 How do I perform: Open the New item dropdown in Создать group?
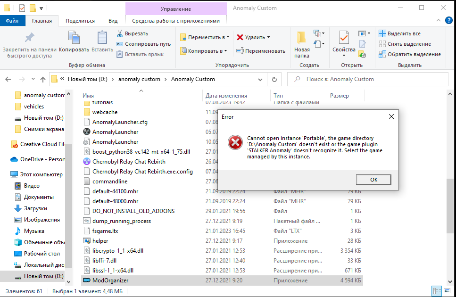[x=319, y=33]
